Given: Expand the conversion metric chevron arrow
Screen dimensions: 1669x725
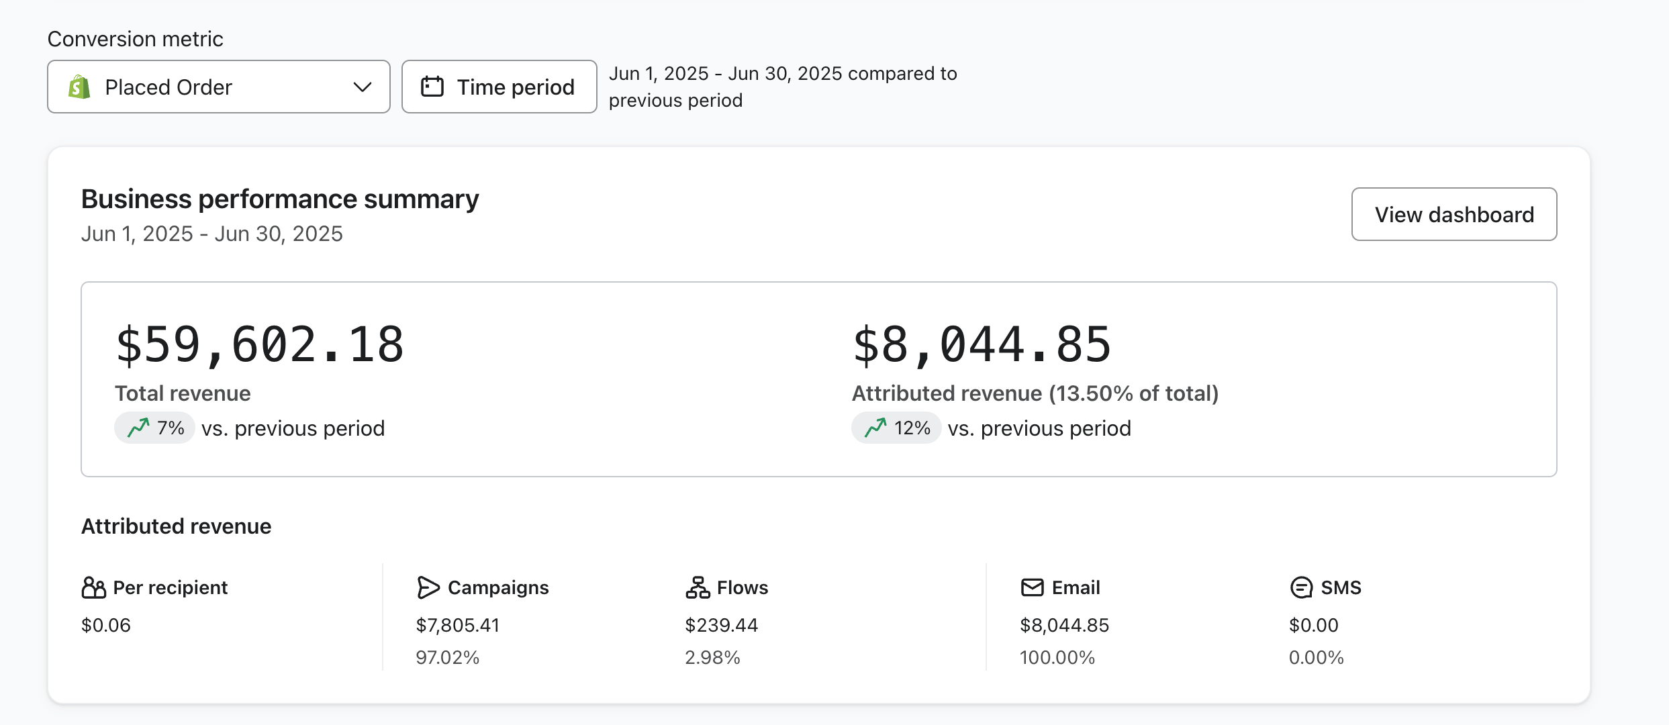Looking at the screenshot, I should (x=363, y=87).
